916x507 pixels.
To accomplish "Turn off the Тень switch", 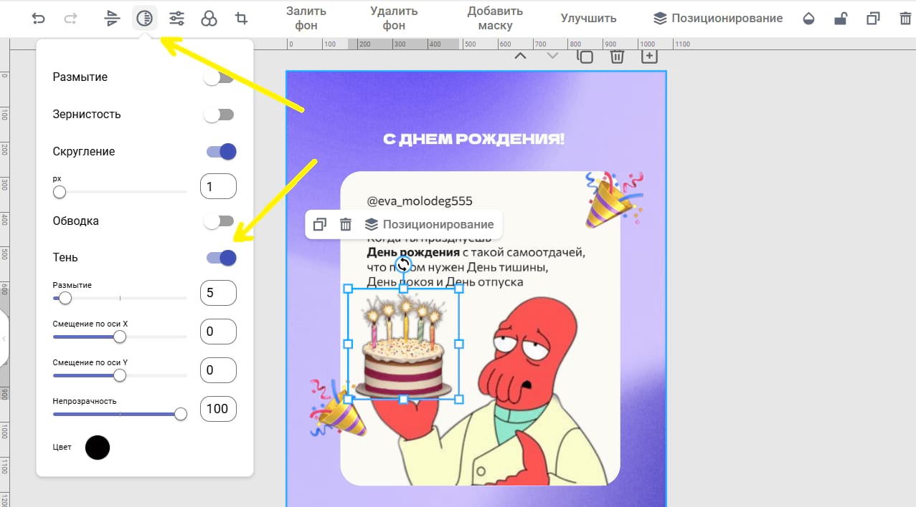I will coord(221,258).
